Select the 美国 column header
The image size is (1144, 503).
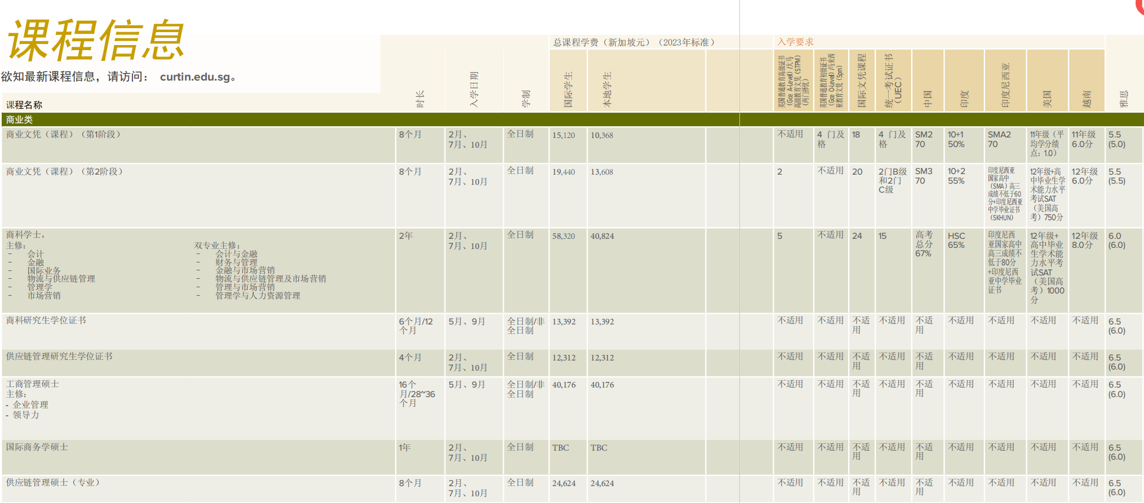tap(1047, 99)
